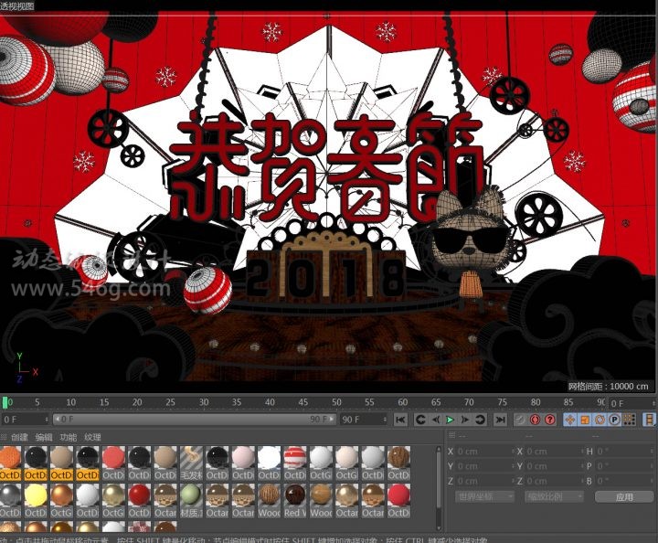Click the 应用 apply button
The width and height of the screenshot is (658, 543).
click(x=623, y=496)
